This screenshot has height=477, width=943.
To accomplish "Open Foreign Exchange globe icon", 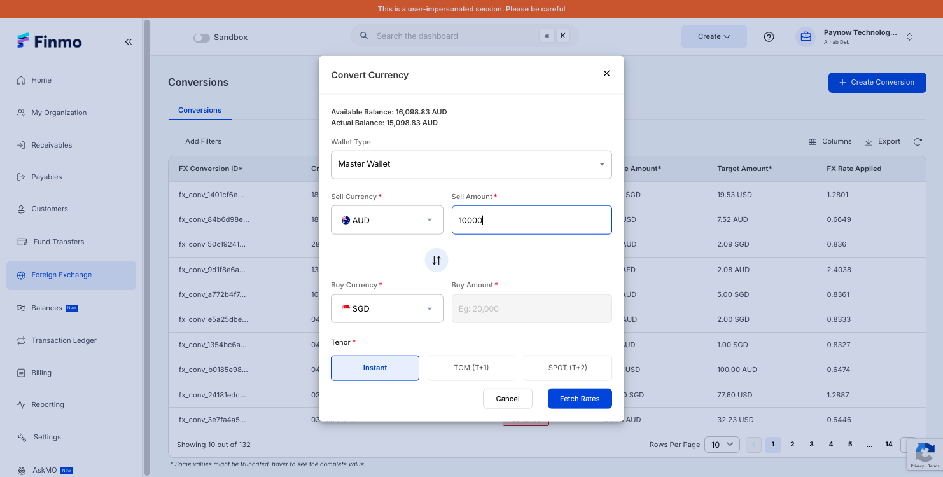I will 21,275.
